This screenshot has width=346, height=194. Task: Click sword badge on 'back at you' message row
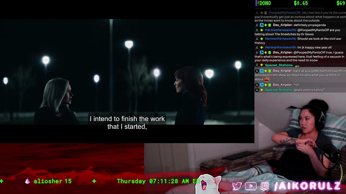[261, 71]
